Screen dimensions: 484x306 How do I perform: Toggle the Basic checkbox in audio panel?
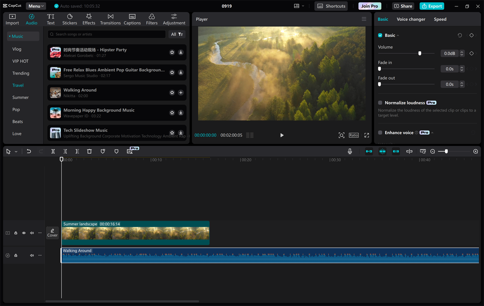coord(380,35)
